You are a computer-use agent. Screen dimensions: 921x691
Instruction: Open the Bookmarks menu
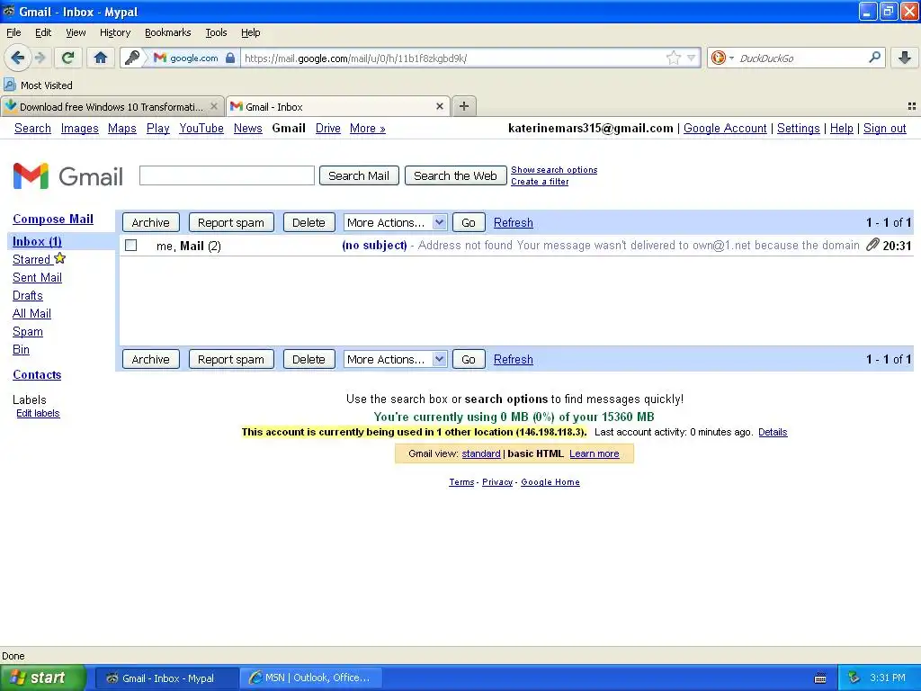168,32
